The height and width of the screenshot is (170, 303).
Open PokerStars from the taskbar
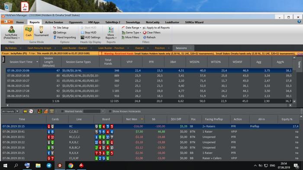[x=81, y=165]
